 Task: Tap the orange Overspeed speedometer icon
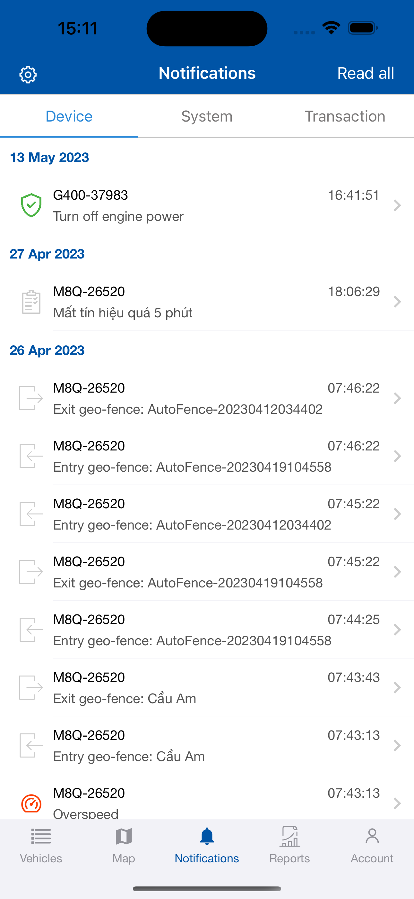click(31, 804)
